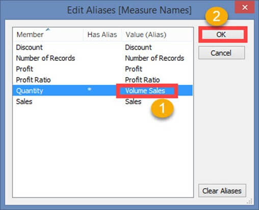Click the Quantity row alias asterisk
The image size is (259, 210).
tap(89, 89)
